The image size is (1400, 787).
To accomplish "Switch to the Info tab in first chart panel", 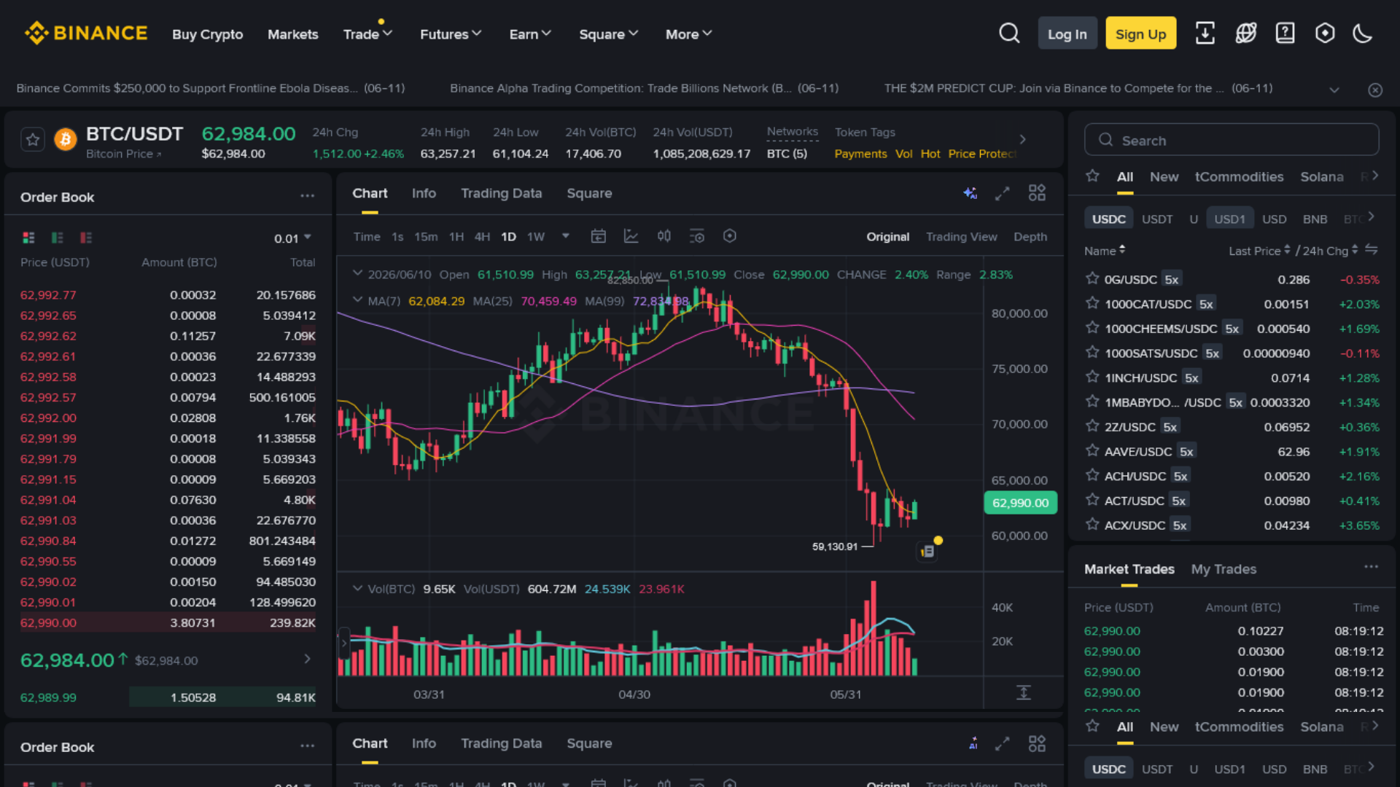I will (424, 193).
